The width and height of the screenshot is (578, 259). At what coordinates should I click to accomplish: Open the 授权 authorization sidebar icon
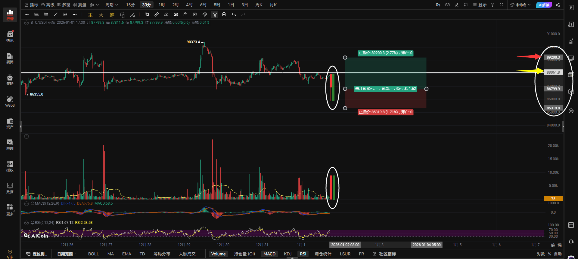pyautogui.click(x=10, y=166)
